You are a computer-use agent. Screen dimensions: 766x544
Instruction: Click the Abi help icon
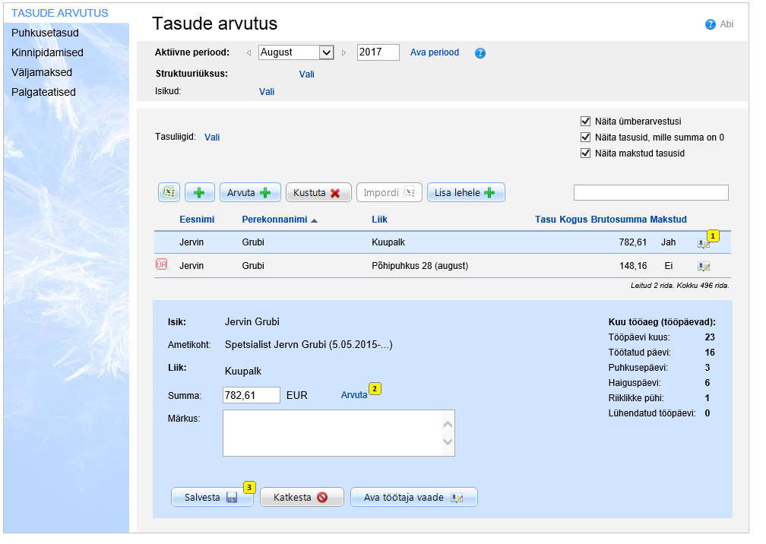tap(711, 24)
